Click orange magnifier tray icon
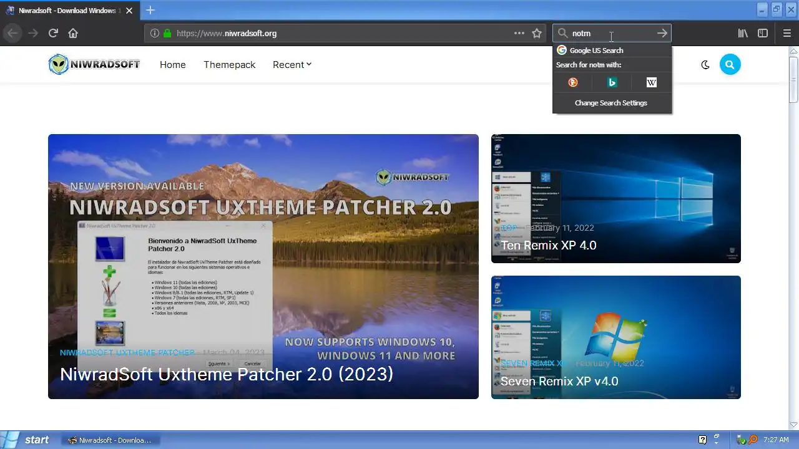Image resolution: width=799 pixels, height=449 pixels. click(x=753, y=440)
